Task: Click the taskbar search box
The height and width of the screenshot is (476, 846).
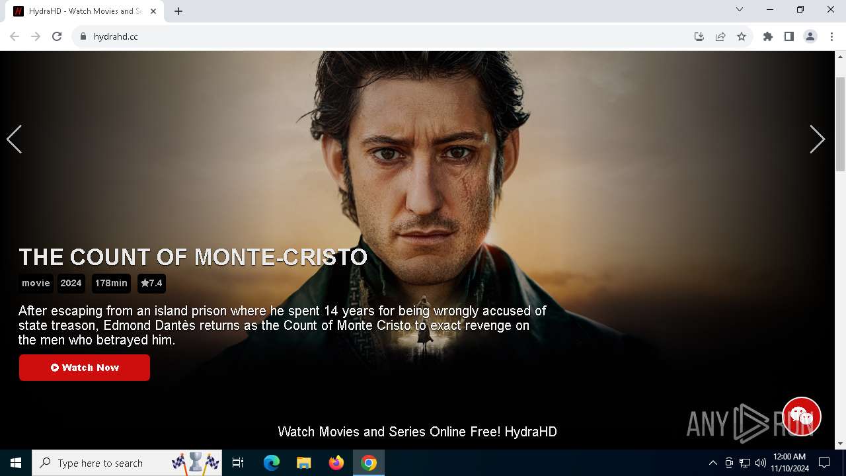Action: (x=128, y=463)
